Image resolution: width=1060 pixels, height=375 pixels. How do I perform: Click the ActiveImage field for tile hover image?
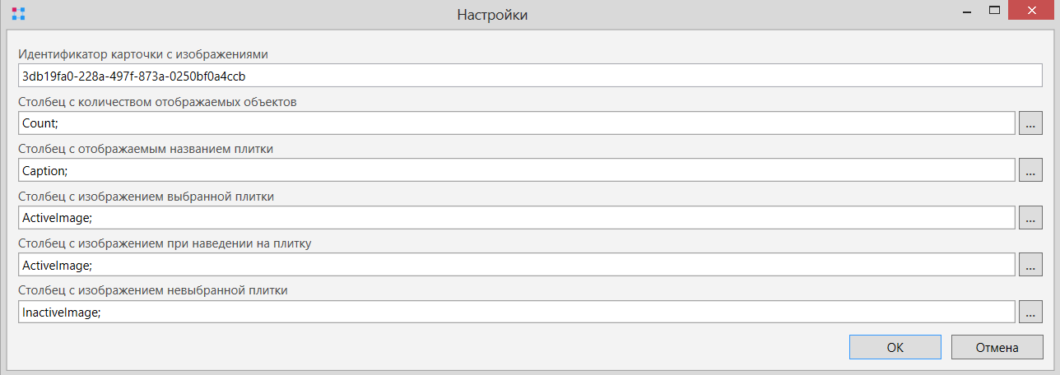point(516,265)
